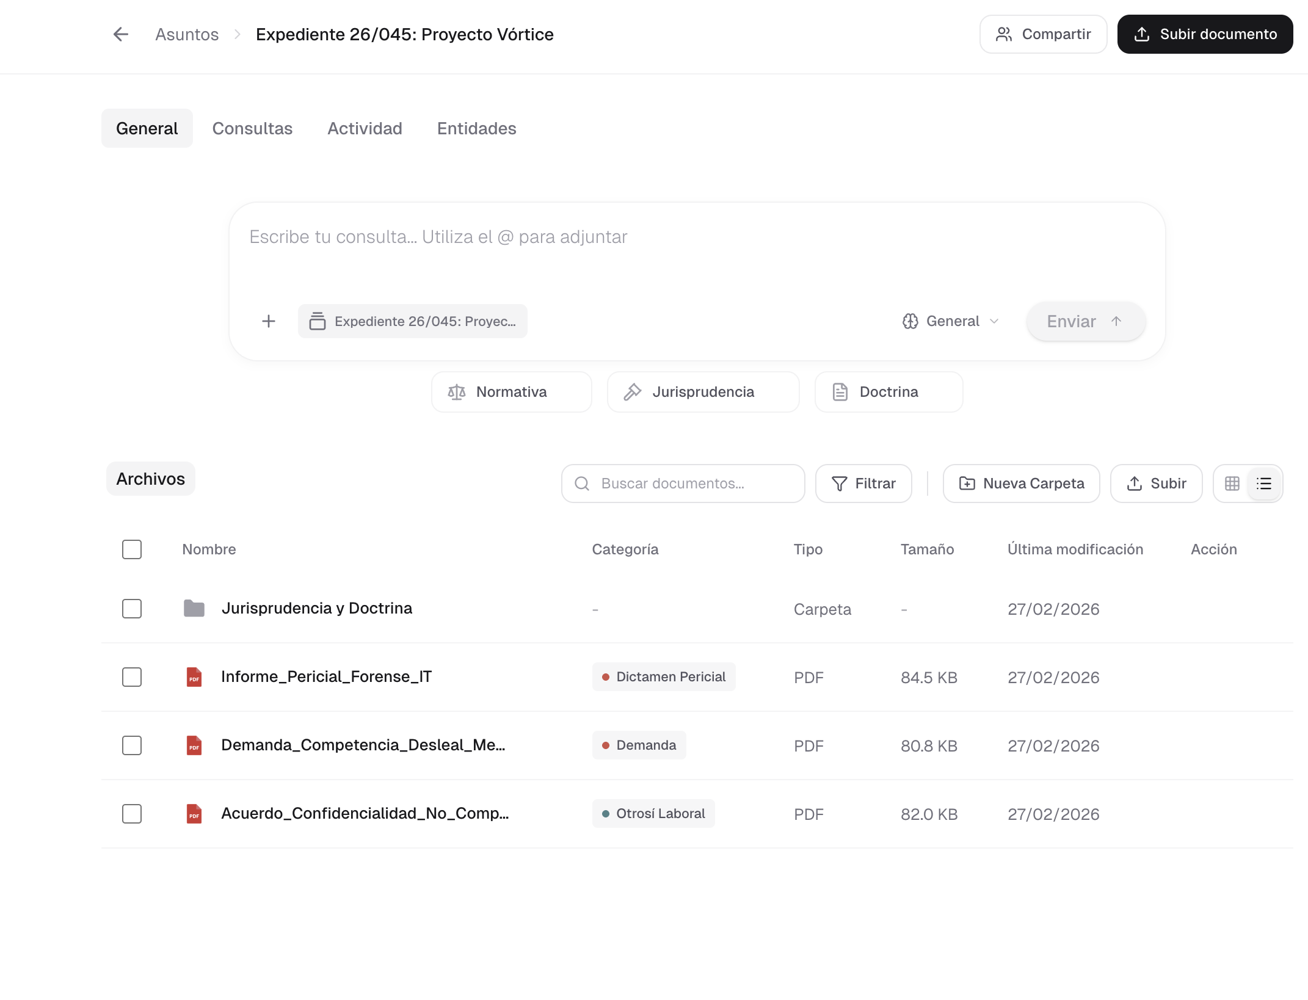Open the Jurisprudencia y Doctrina folder icon
Screen dimensions: 1308x1000
coord(194,608)
